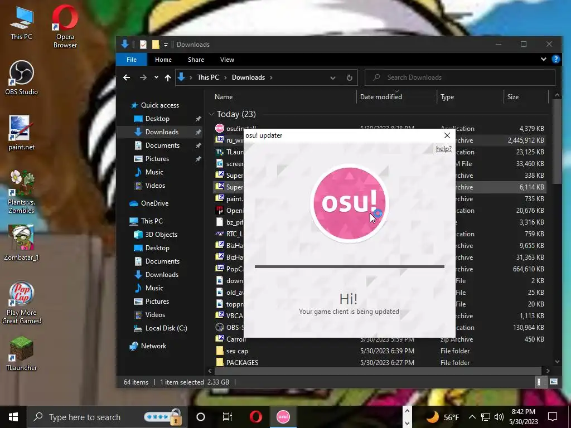Select the sex cap folder

click(x=236, y=351)
